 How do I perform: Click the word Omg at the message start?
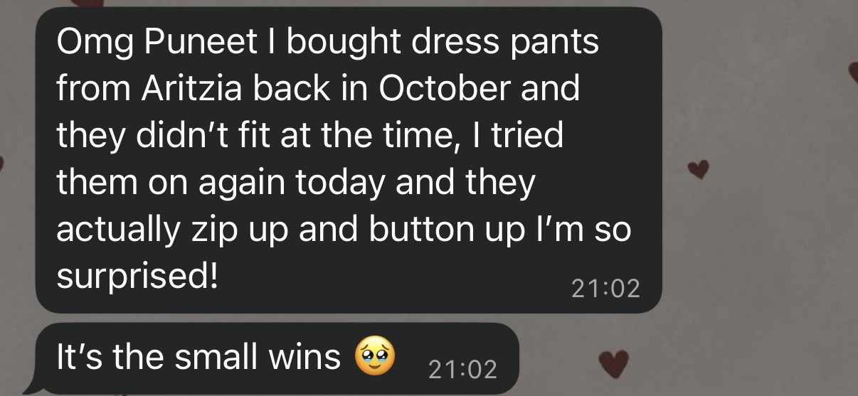[90, 44]
